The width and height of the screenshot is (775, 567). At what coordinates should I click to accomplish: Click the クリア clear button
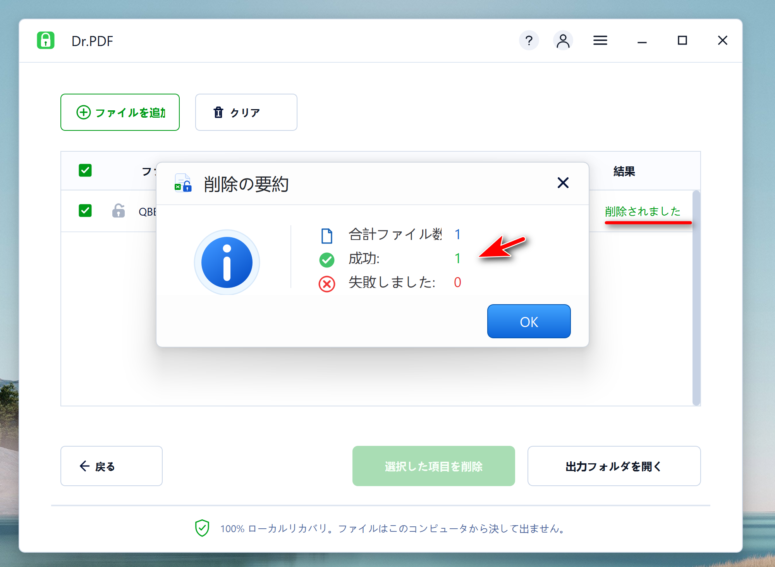(246, 112)
